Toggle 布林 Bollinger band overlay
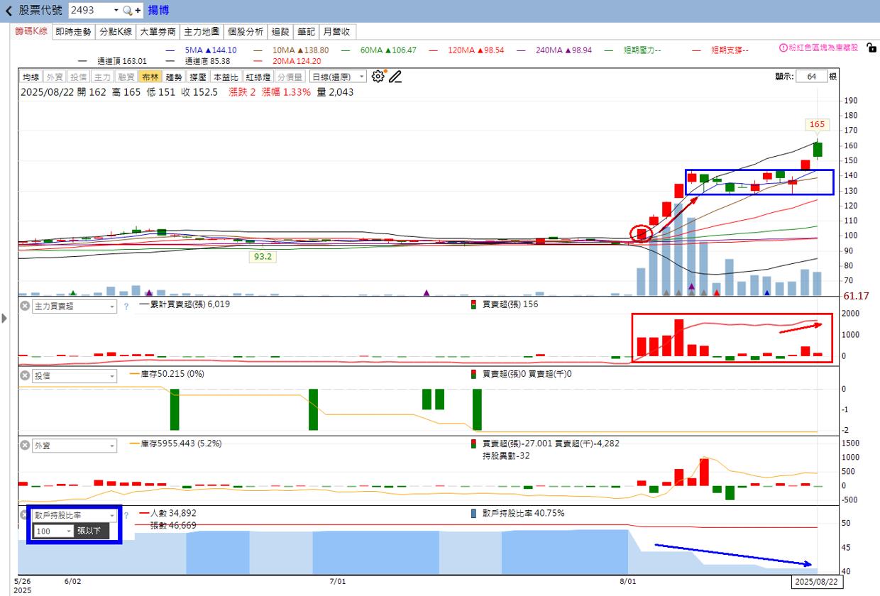 tap(150, 77)
